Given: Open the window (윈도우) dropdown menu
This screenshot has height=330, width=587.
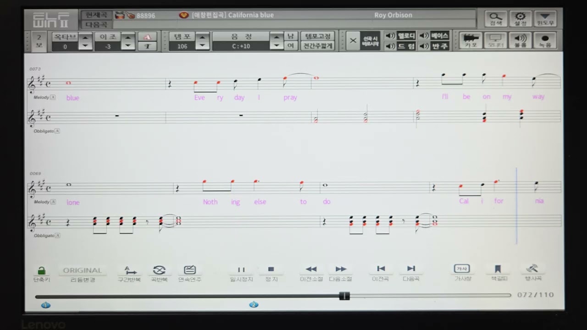Looking at the screenshot, I should pyautogui.click(x=545, y=19).
